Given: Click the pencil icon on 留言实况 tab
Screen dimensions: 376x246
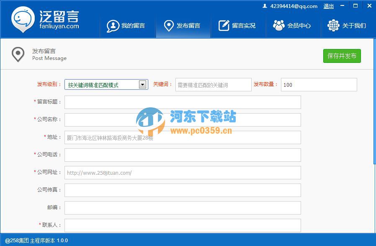Looking at the screenshot, I should tap(223, 25).
